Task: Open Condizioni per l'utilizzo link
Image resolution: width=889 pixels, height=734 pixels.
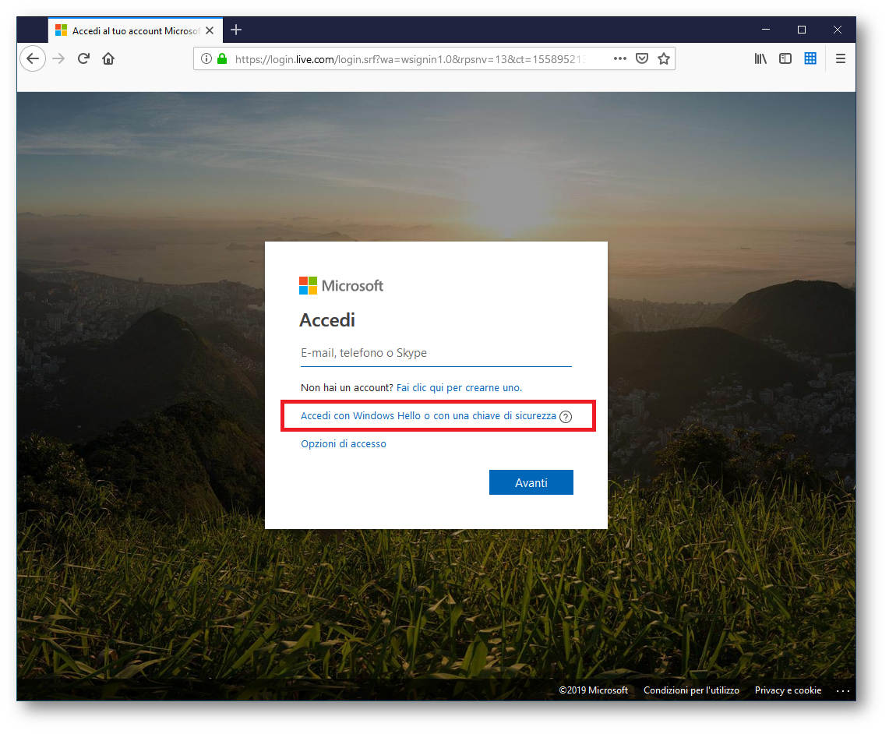Action: 691,690
